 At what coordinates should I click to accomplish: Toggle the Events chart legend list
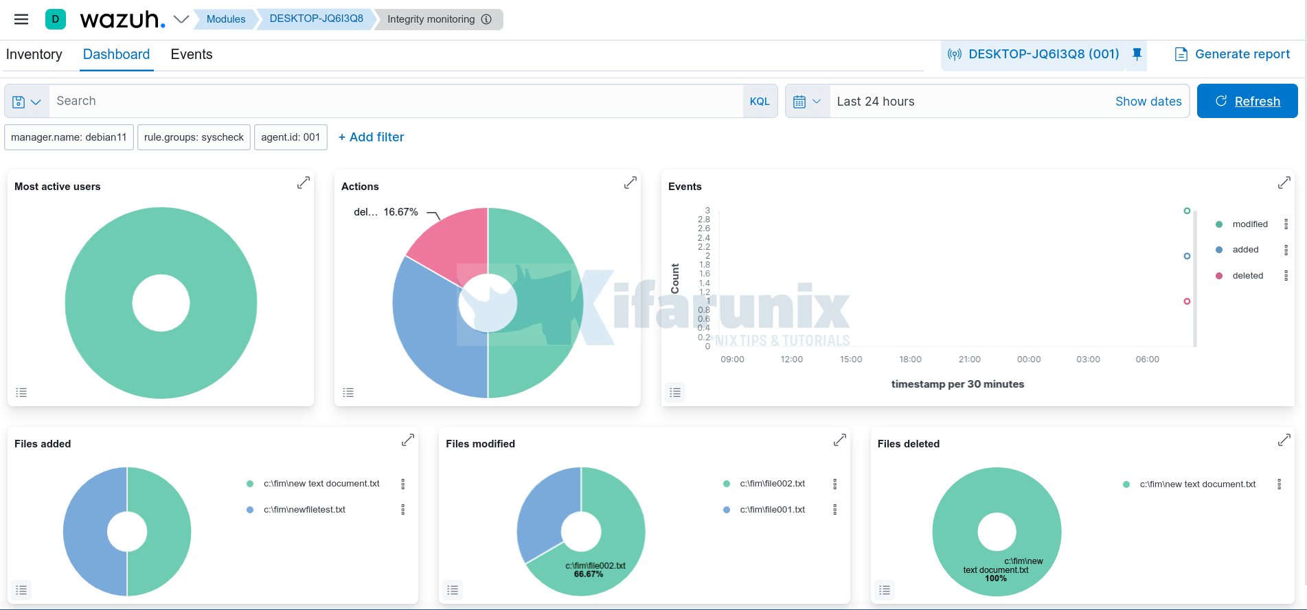(x=675, y=392)
